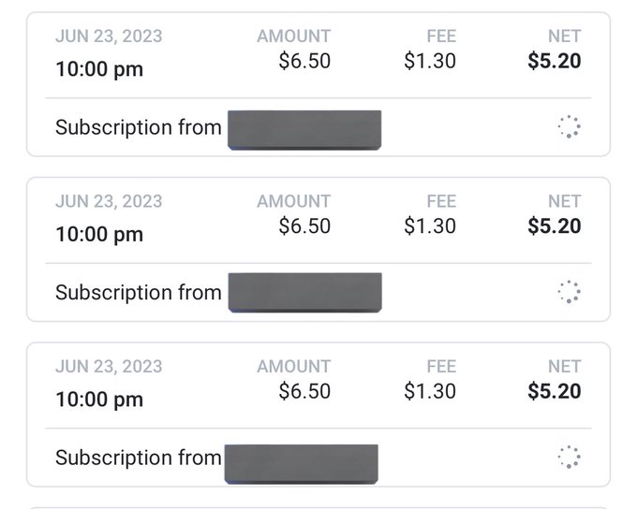This screenshot has width=637, height=509.
Task: Open the top card's 'Subscription from' text
Action: [x=138, y=127]
